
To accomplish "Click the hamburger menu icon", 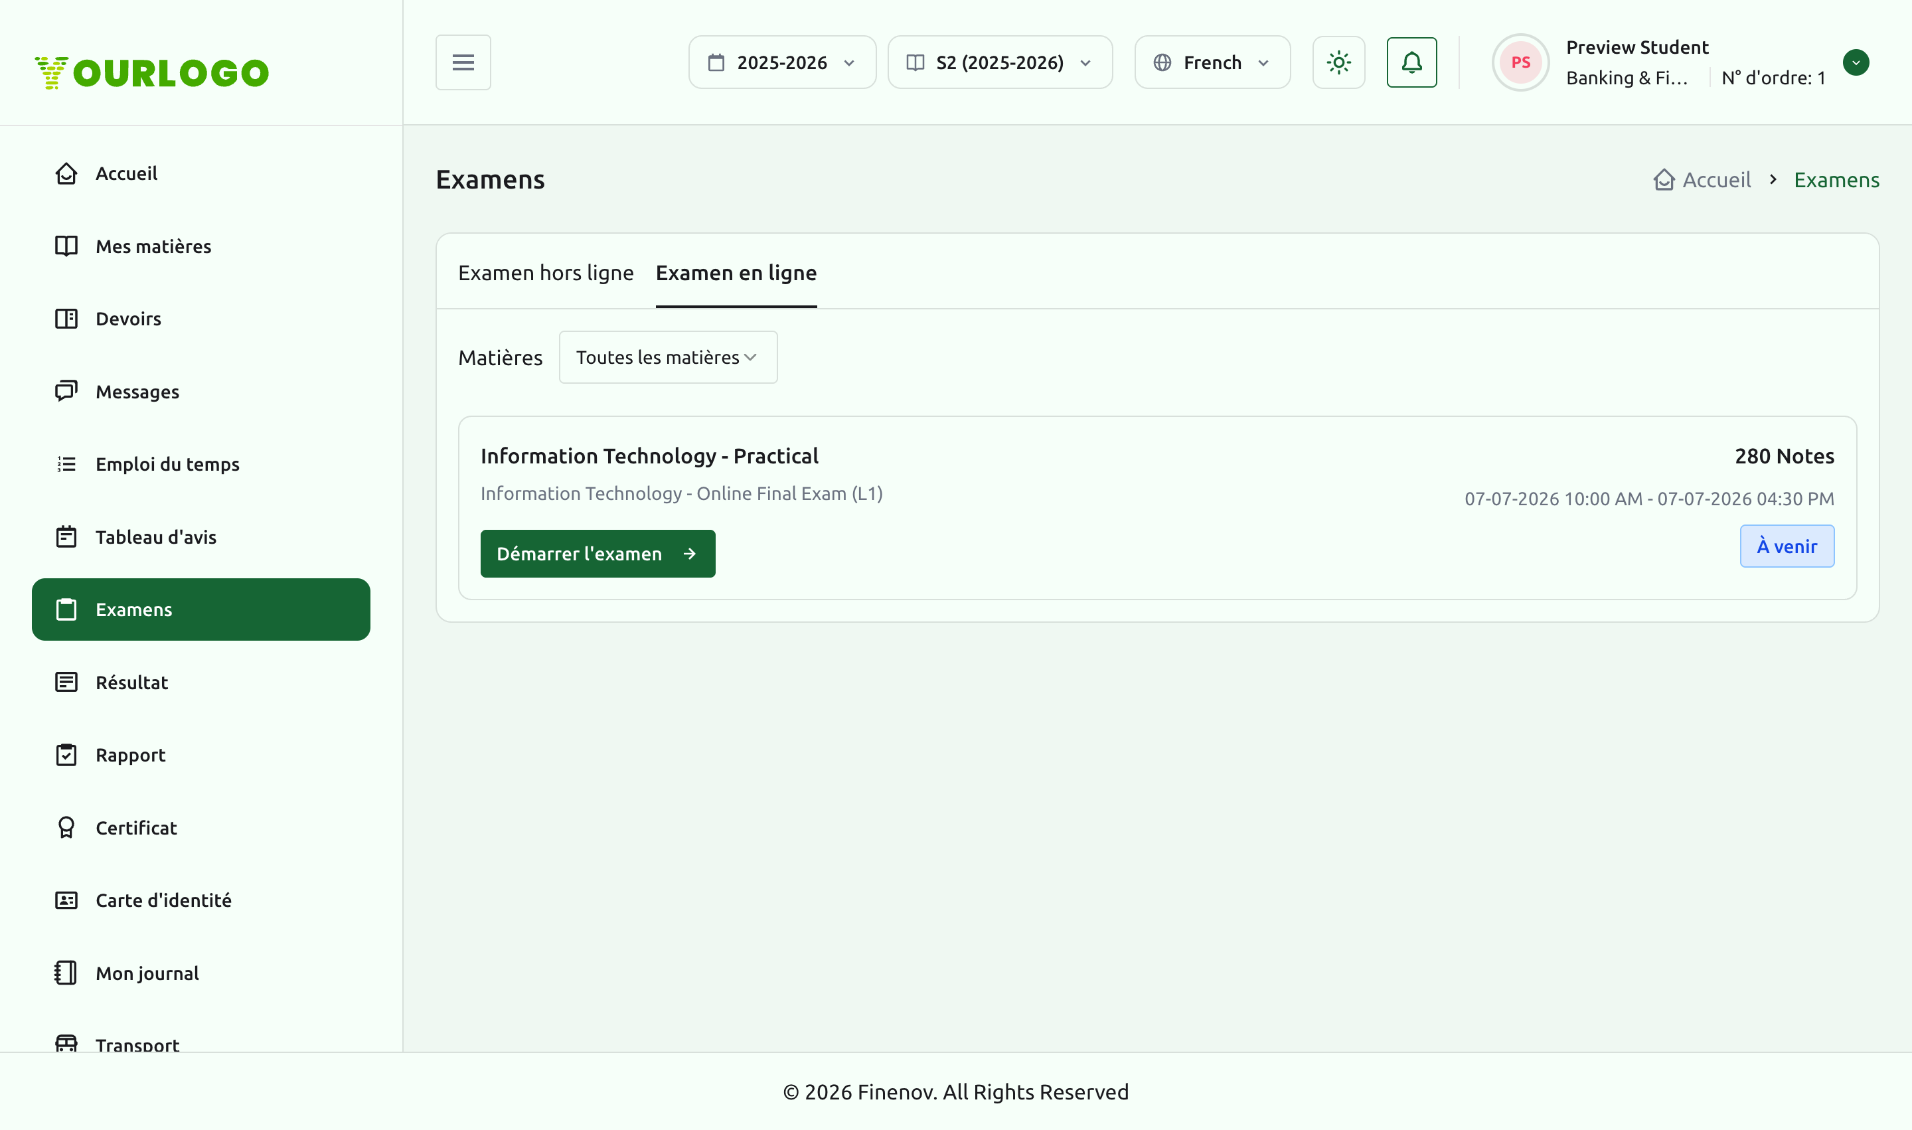I will coord(463,62).
